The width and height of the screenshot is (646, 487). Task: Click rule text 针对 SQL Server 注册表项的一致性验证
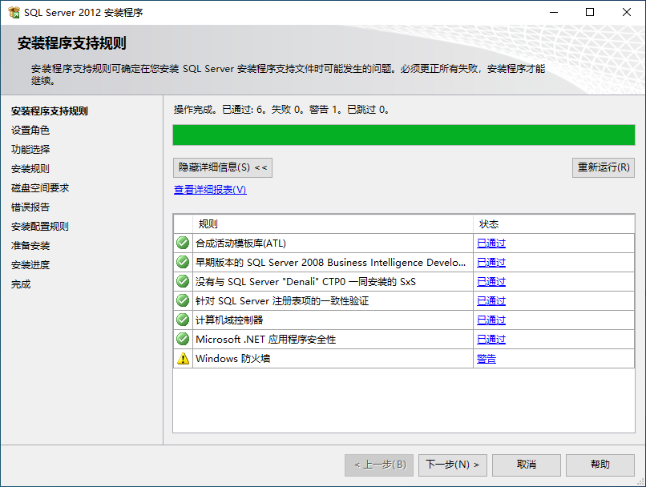point(282,301)
